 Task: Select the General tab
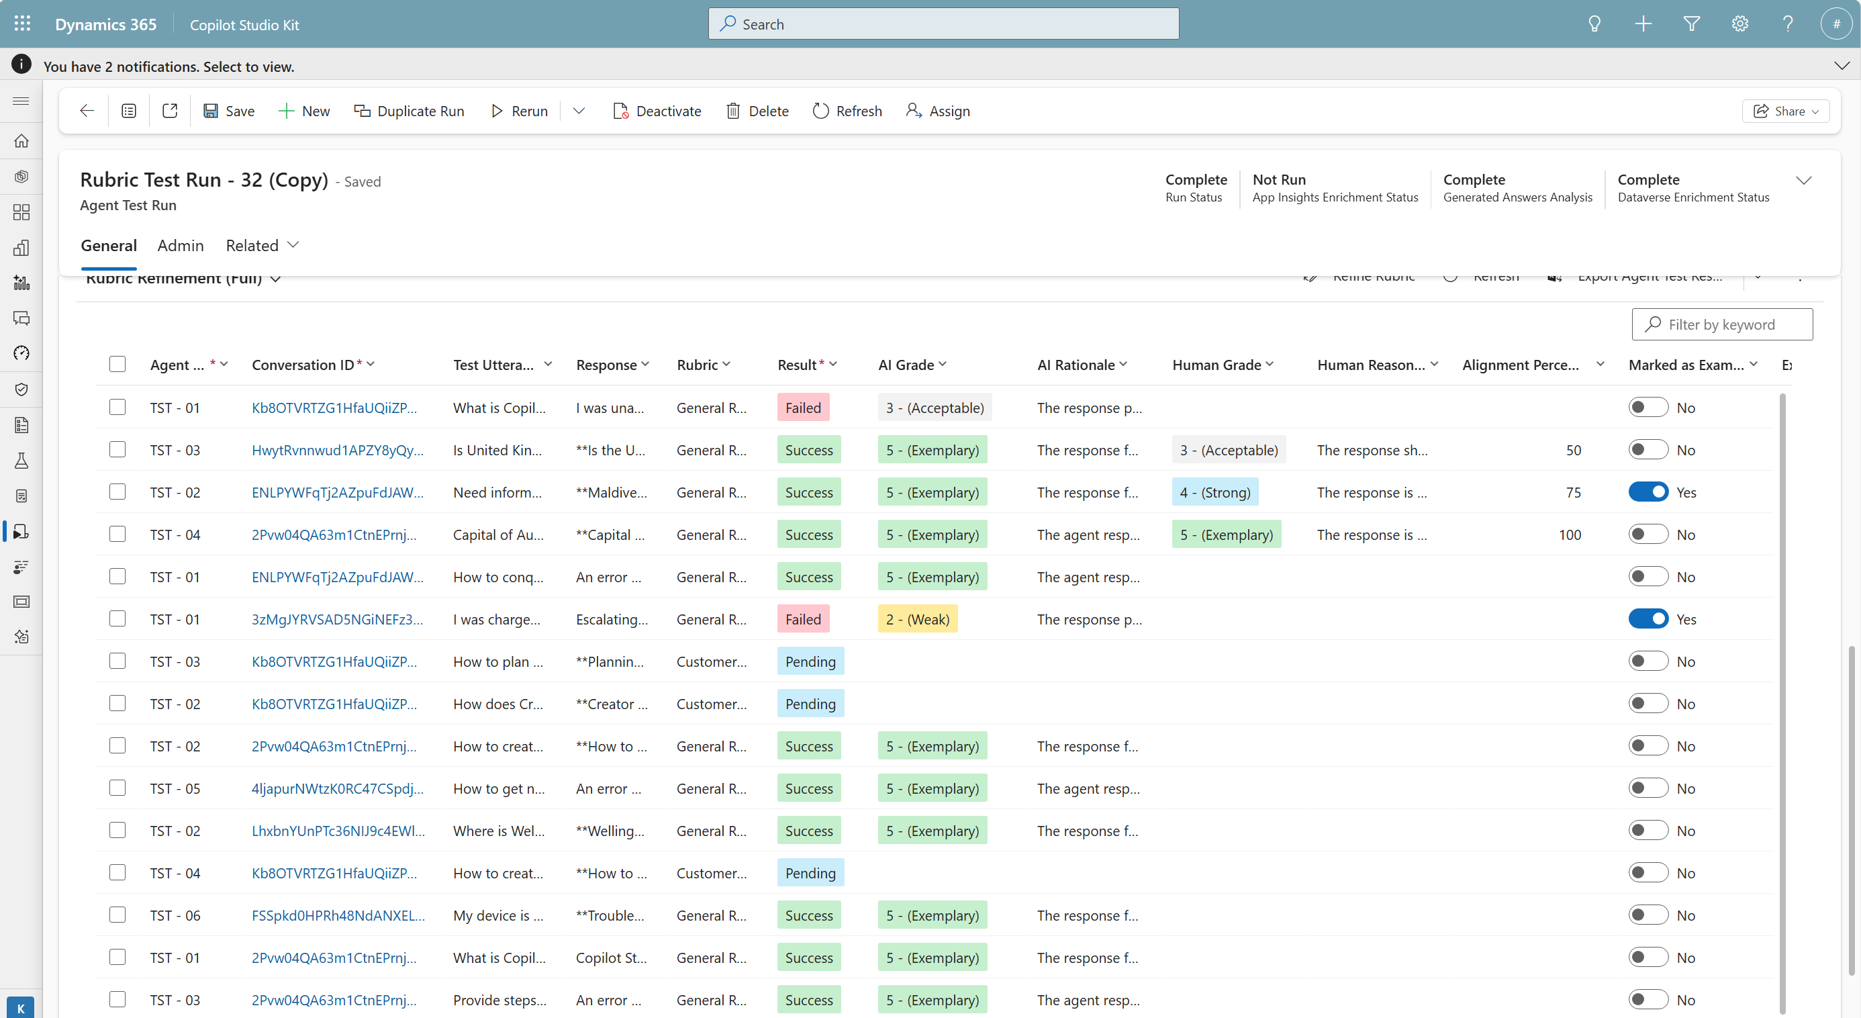coord(108,246)
